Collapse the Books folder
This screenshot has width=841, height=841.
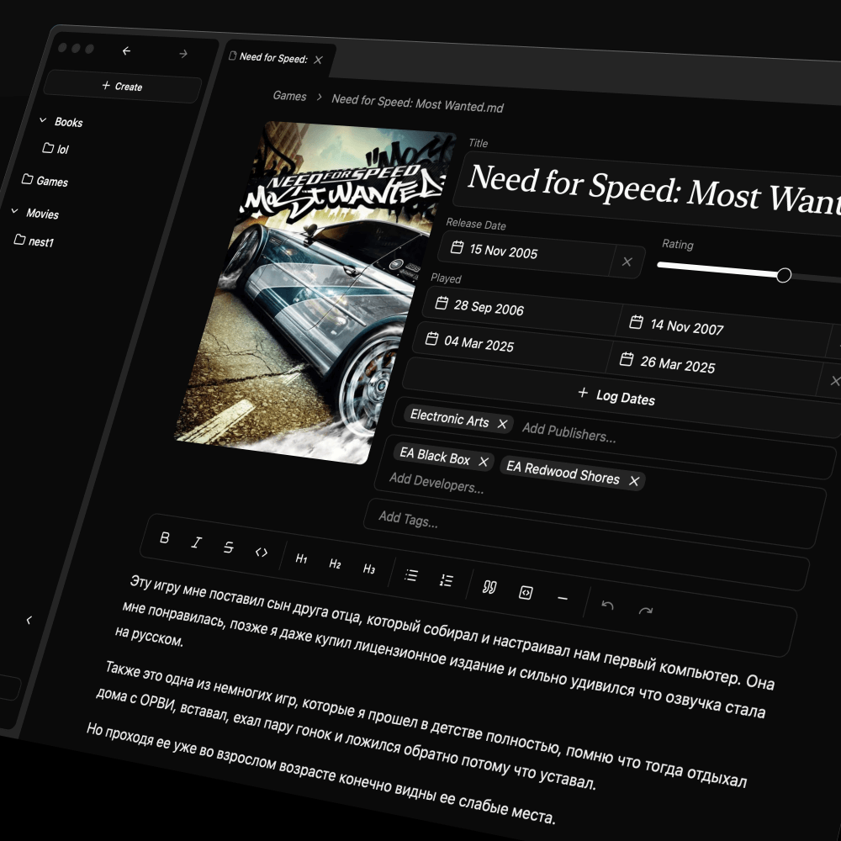pos(43,121)
